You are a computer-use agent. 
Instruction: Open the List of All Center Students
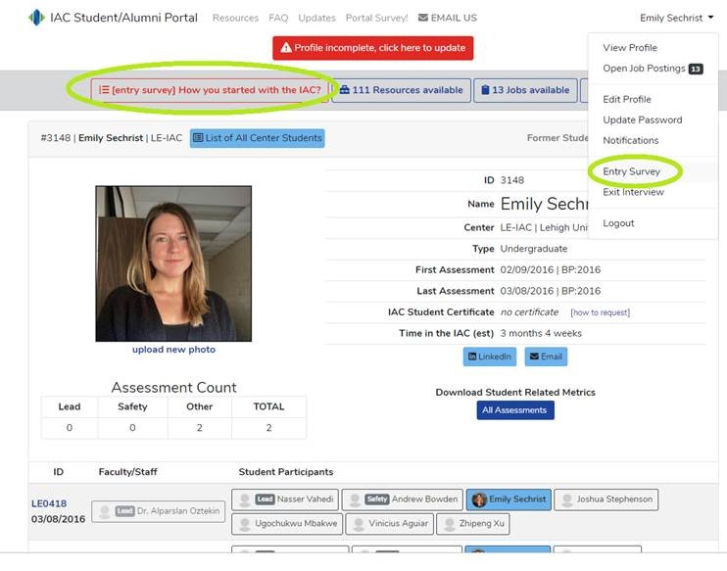[x=258, y=138]
